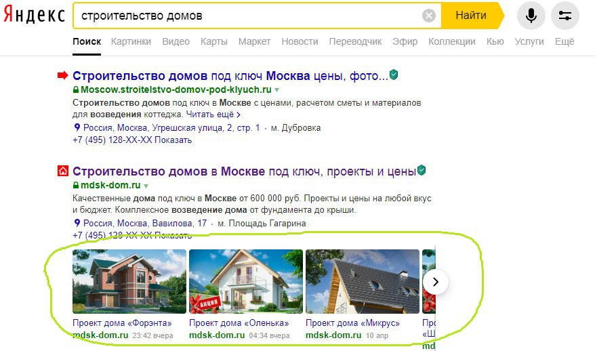Open address Россия, Москва, Угрешская улица, 2, стр. 1
Screen dimensions: 595x351
(x=171, y=128)
